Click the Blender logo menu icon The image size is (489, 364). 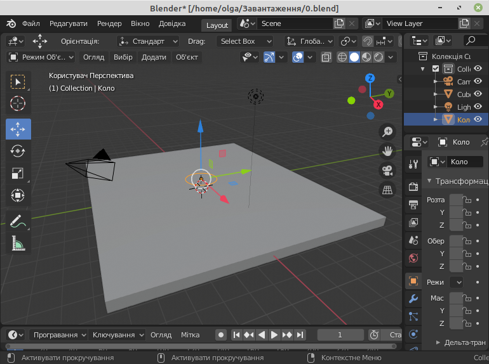coord(11,23)
